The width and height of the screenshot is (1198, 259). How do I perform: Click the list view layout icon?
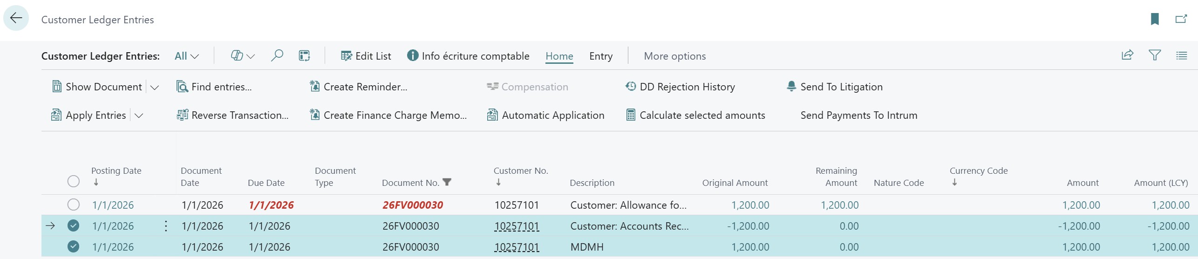click(x=1181, y=56)
